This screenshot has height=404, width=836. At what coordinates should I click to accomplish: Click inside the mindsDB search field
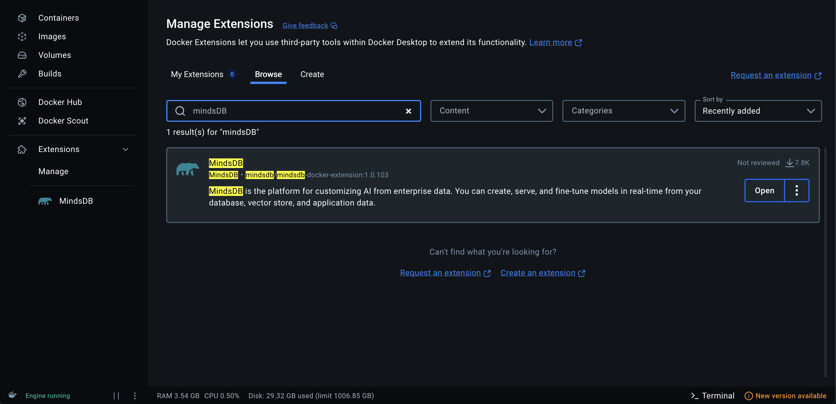pyautogui.click(x=292, y=111)
